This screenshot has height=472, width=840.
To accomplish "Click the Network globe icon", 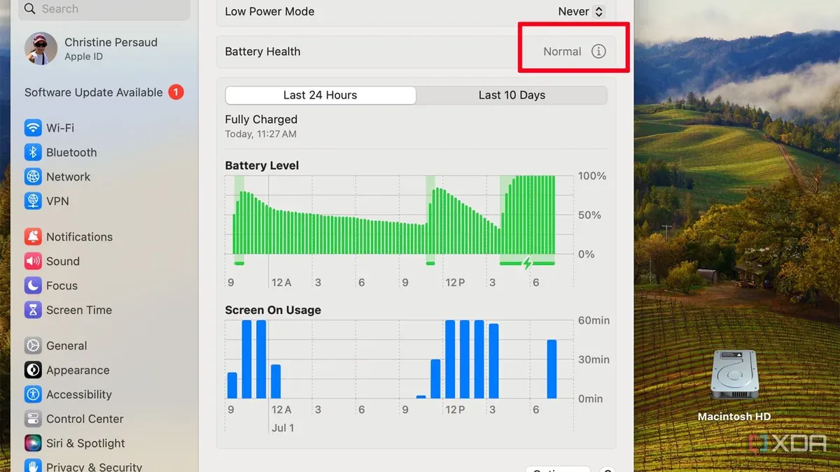I will point(33,177).
